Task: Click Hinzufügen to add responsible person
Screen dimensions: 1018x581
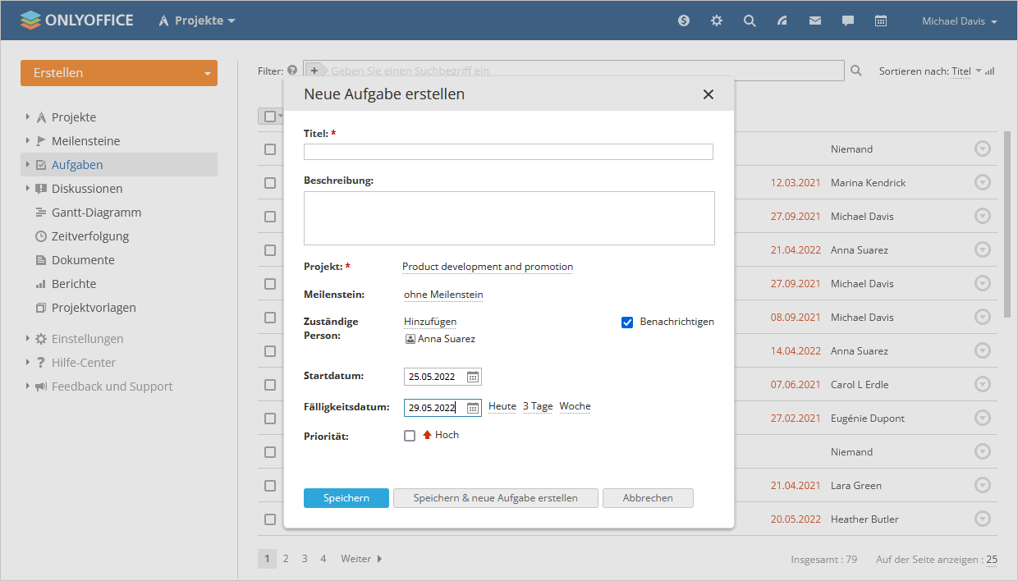Action: [x=430, y=322]
